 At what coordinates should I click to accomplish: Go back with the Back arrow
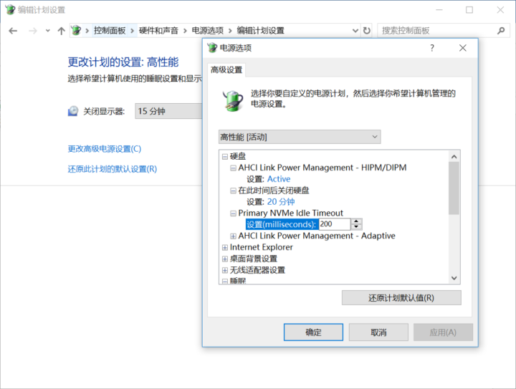coord(13,31)
